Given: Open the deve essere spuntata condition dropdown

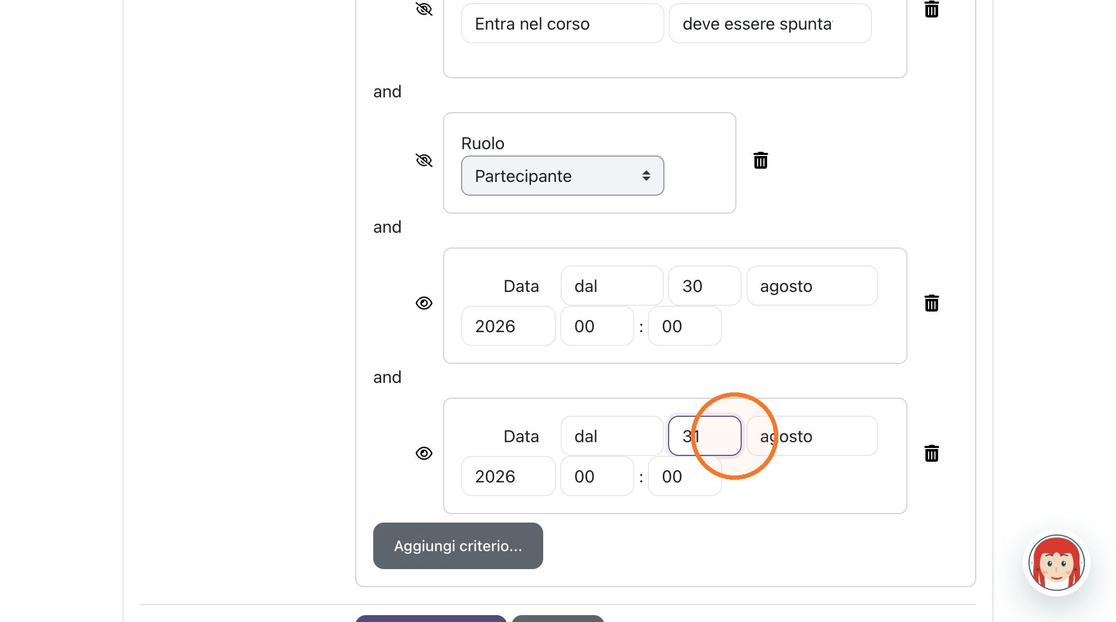Looking at the screenshot, I should 770,24.
